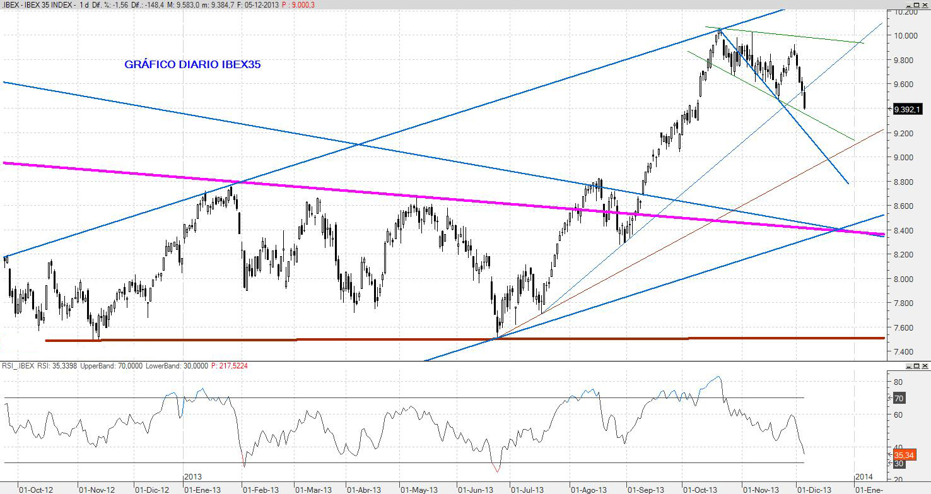Select the RSI lower band 30 marker
Viewport: 931px width, 494px height.
[x=899, y=464]
